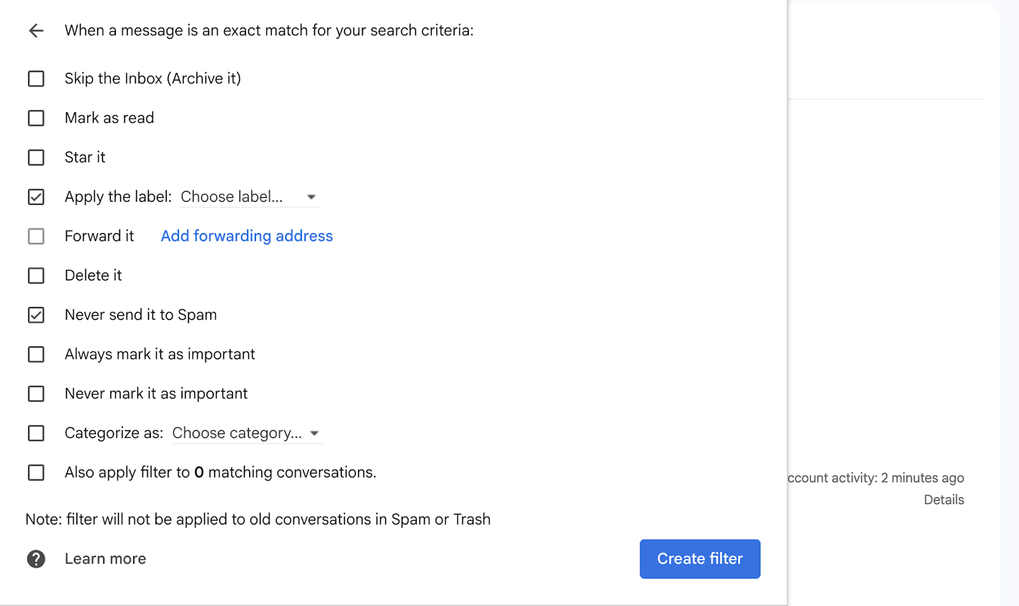Tick the Star it checkbox

[x=36, y=158]
